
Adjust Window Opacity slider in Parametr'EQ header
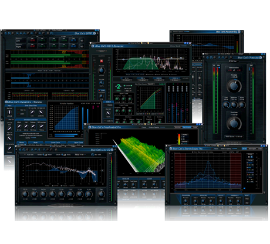(x=187, y=32)
